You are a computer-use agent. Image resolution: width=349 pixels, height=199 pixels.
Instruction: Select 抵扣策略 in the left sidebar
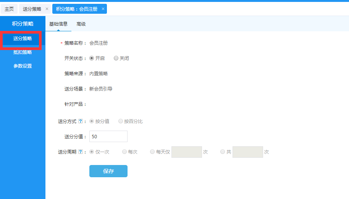23,52
